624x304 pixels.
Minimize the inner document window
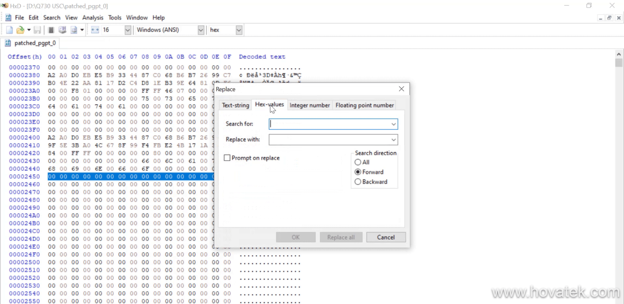click(600, 18)
